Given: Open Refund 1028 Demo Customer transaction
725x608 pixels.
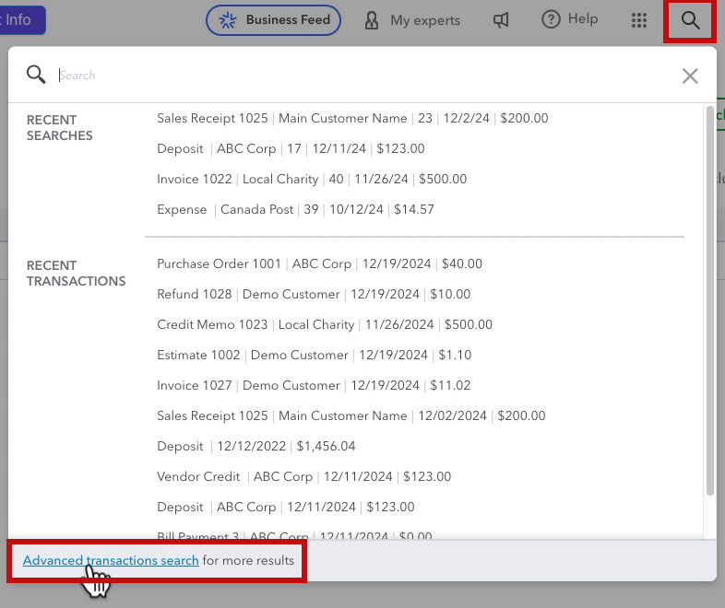Looking at the screenshot, I should click(314, 294).
